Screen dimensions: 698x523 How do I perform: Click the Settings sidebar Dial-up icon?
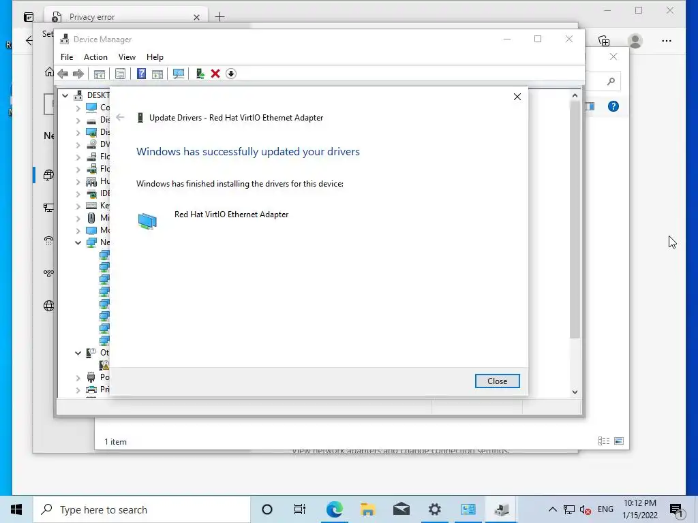click(x=48, y=240)
